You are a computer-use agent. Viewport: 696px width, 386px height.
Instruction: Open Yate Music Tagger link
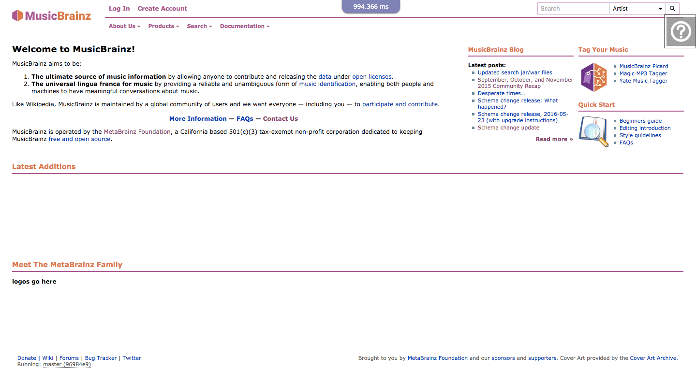[643, 81]
